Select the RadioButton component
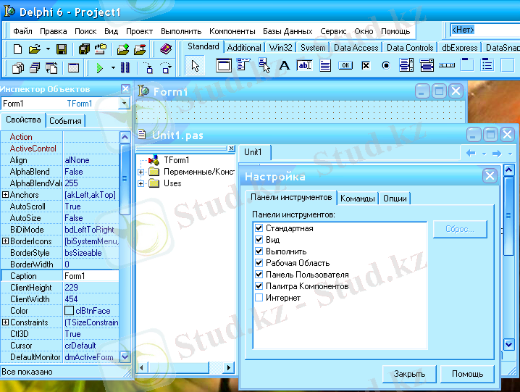This screenshot has width=520, height=392. pyautogui.click(x=386, y=65)
